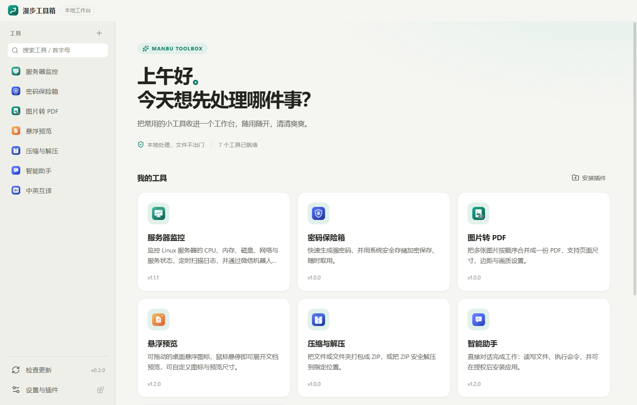The height and width of the screenshot is (405, 637).
Task: Click the 设置与插件 sliders icon
Action: tap(16, 390)
